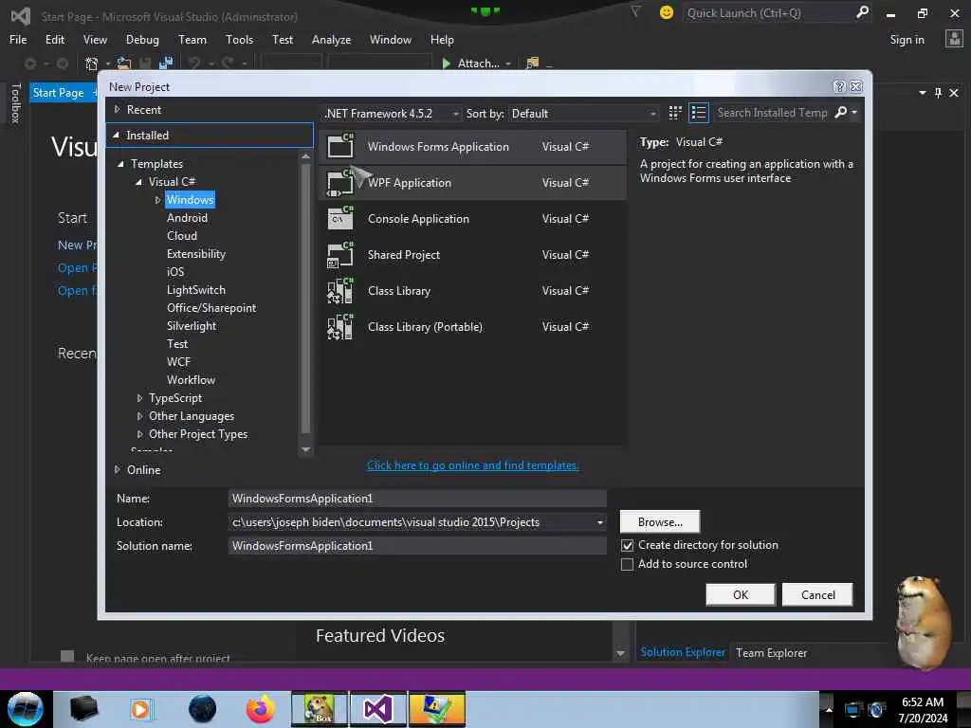Open the File menu
Viewport: 971px width, 728px height.
pyautogui.click(x=18, y=40)
